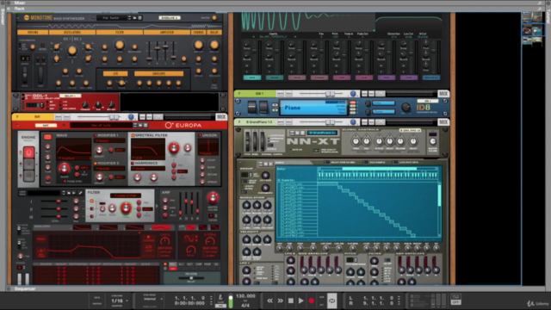This screenshot has width=551, height=310.
Task: Click the MIX button on ID8 1 channel
Action: 443,94
